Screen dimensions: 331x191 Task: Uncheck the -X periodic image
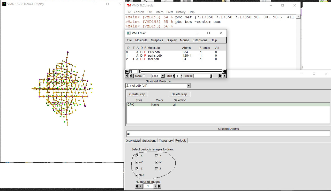point(156,156)
